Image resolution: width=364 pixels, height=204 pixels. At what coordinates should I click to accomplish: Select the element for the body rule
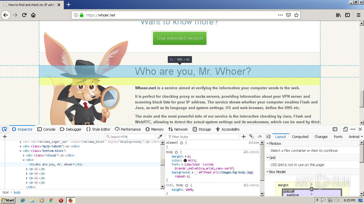[176, 152]
